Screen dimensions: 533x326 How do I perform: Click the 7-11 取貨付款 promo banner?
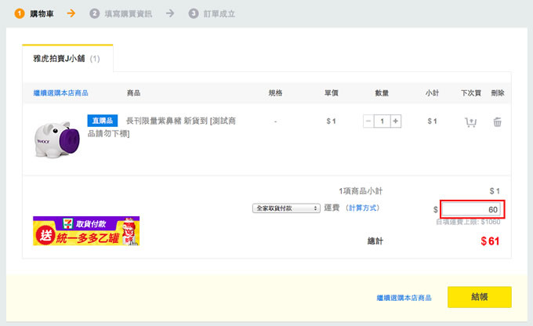click(86, 231)
